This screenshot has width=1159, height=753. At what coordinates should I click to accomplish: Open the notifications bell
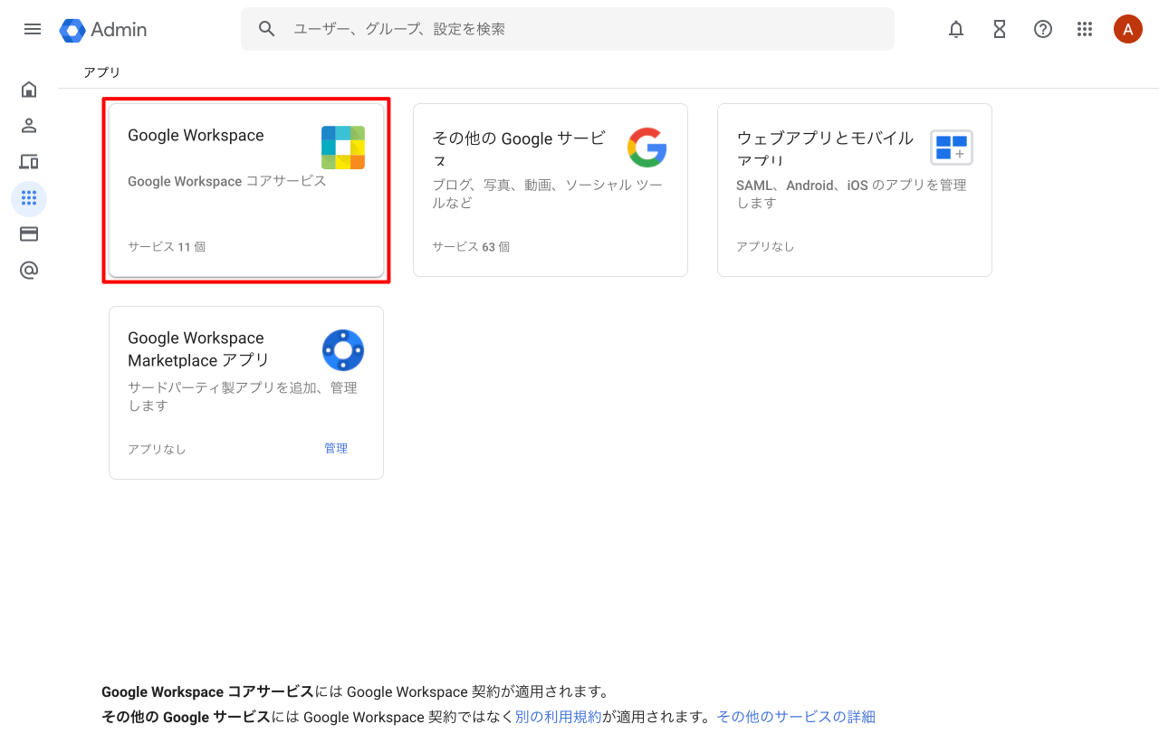(956, 29)
